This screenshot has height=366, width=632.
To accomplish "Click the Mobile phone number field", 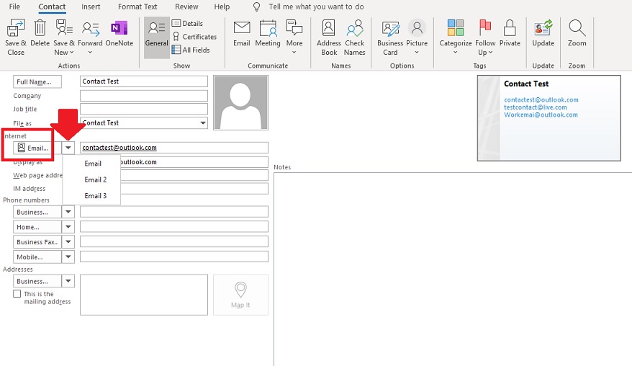I will pos(174,256).
